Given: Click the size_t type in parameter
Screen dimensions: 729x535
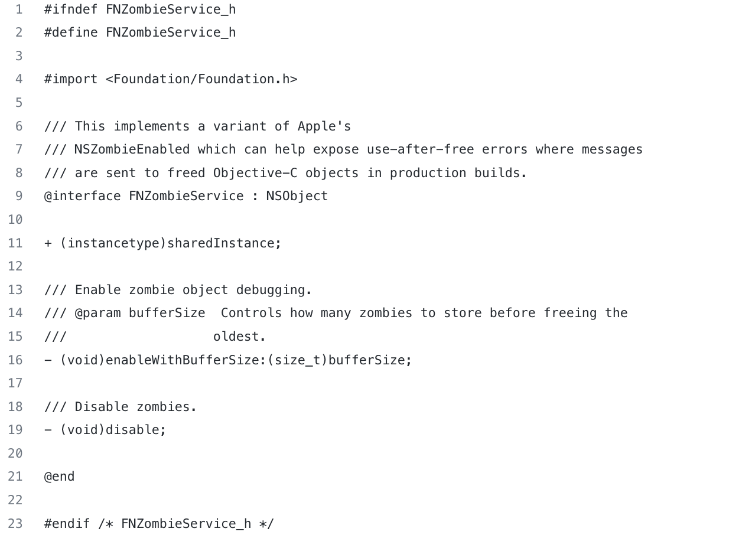Looking at the screenshot, I should (x=298, y=360).
